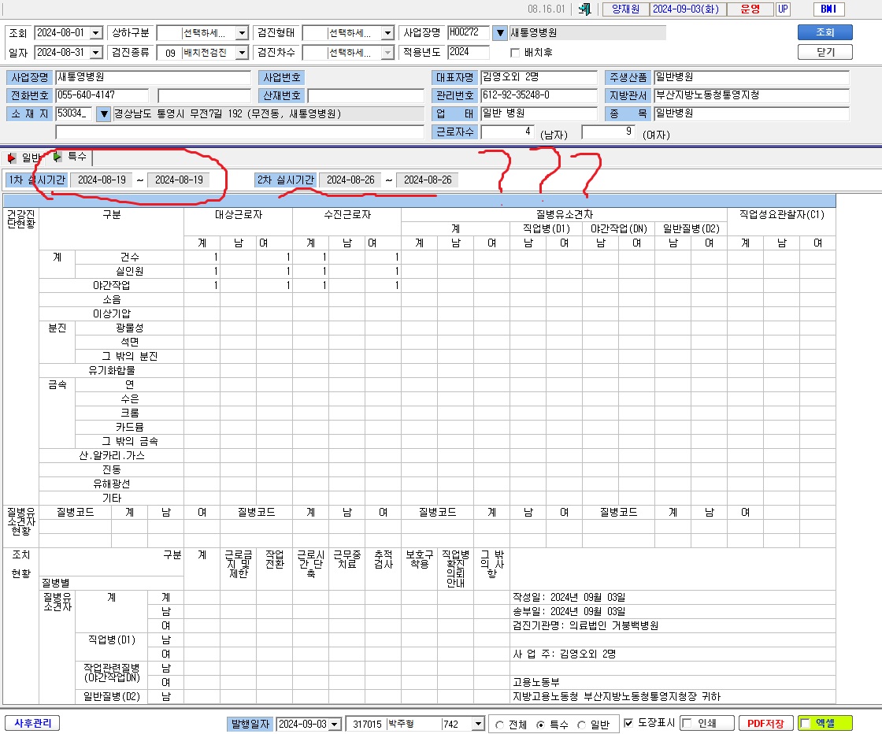Click the exit door icon in top bar
The image size is (882, 734).
[585, 9]
